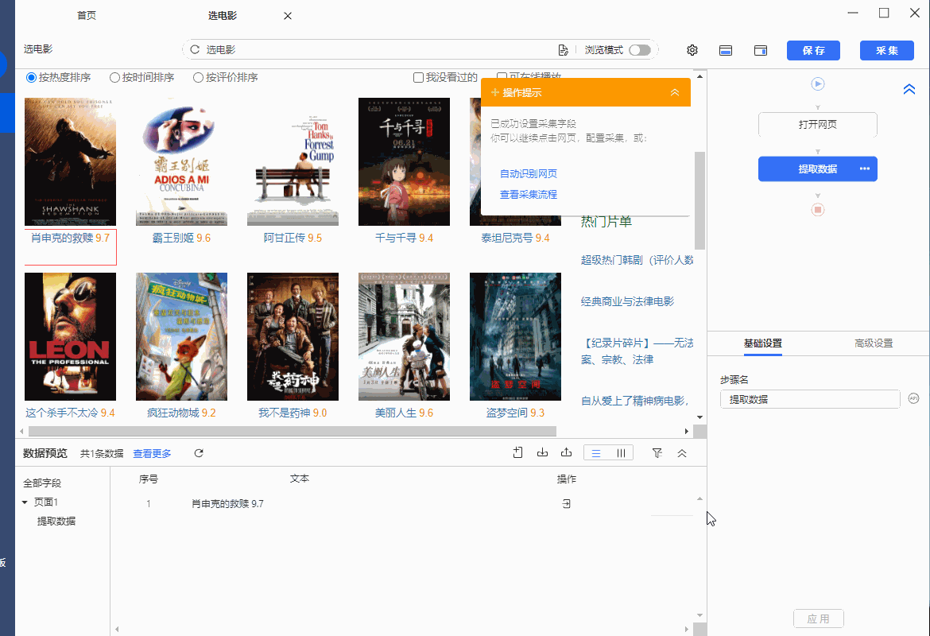Collapse the data preview panel
The width and height of the screenshot is (930, 636).
point(682,453)
